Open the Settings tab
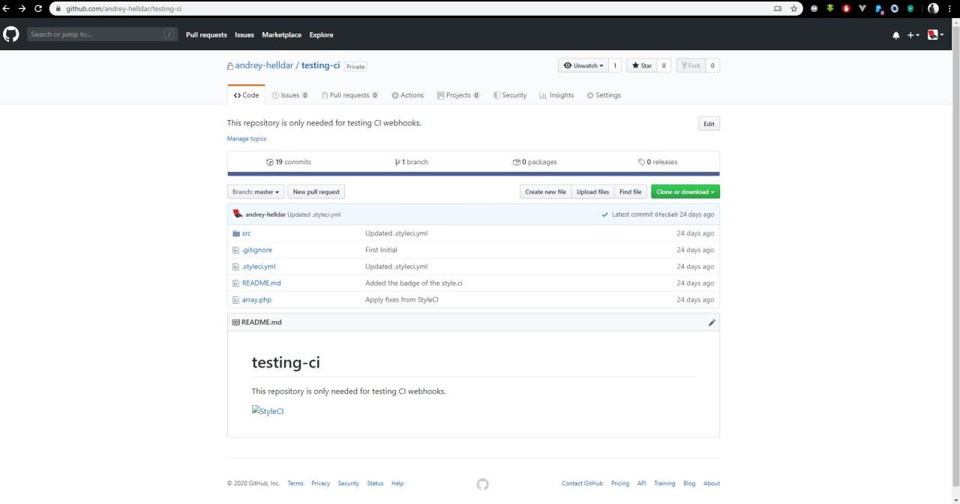 604,95
